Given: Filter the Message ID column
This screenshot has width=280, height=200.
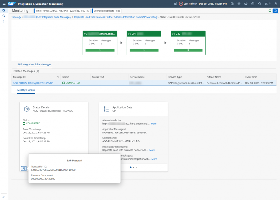Looking at the screenshot, I should (58, 77).
